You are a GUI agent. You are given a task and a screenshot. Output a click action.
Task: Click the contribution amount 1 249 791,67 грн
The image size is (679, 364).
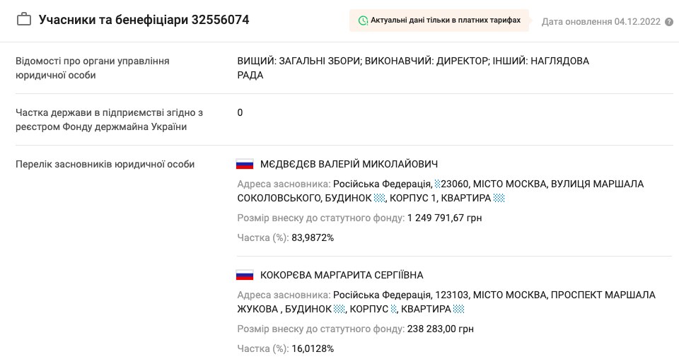point(444,218)
